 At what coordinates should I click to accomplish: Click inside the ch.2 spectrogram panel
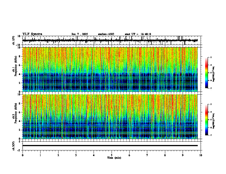110,117
